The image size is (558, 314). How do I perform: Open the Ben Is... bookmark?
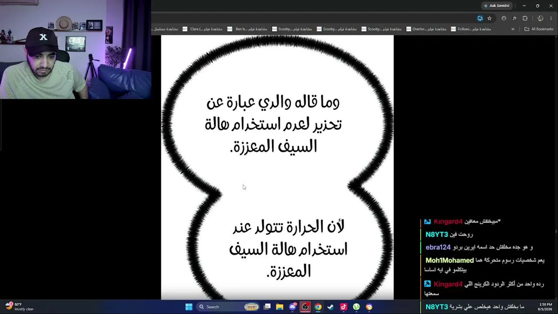pyautogui.click(x=247, y=29)
